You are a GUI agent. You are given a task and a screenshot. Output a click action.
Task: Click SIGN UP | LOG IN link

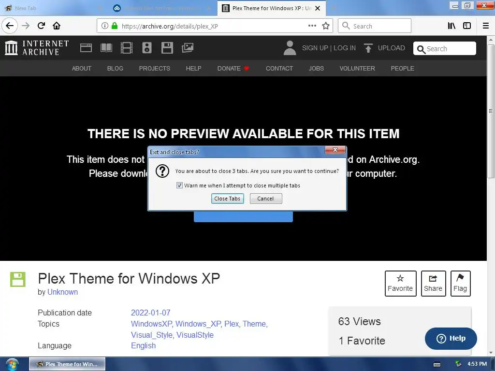pos(329,48)
